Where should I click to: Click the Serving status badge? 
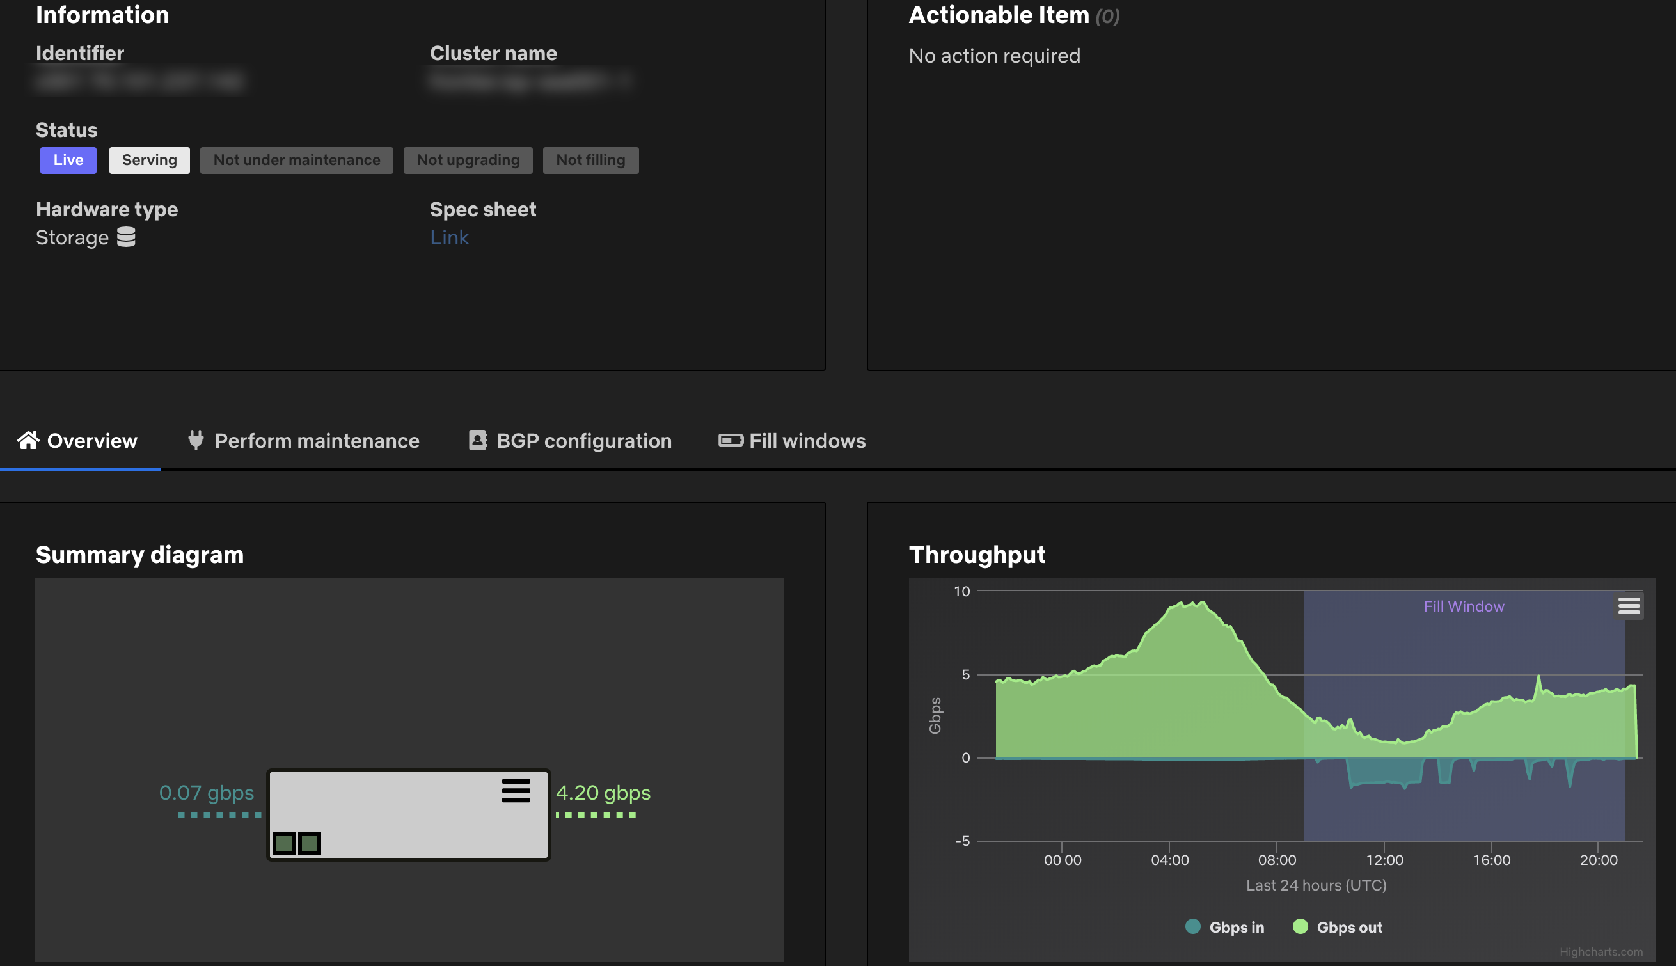point(149,160)
